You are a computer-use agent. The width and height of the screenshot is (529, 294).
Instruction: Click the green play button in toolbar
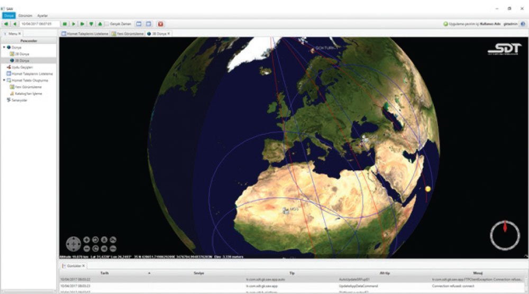[74, 24]
